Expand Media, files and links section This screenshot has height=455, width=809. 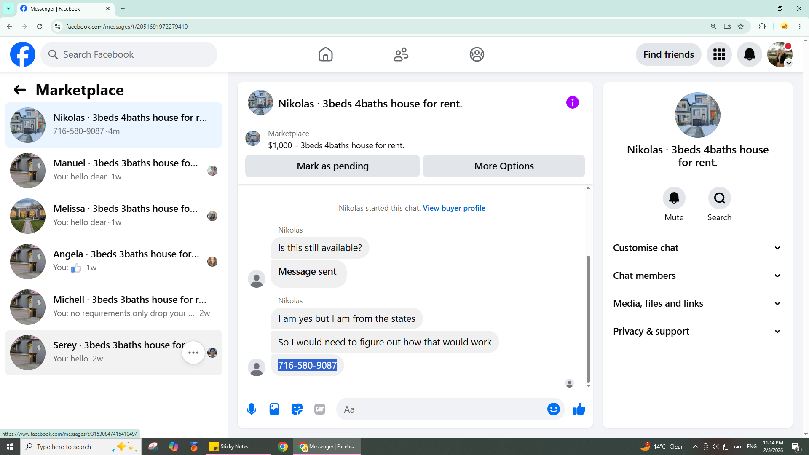pyautogui.click(x=697, y=303)
